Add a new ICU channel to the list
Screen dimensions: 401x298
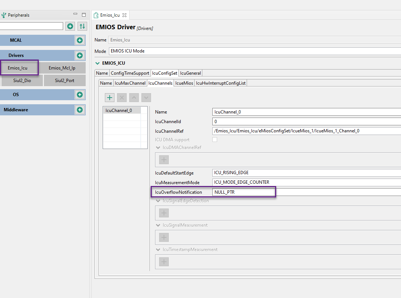click(x=110, y=98)
